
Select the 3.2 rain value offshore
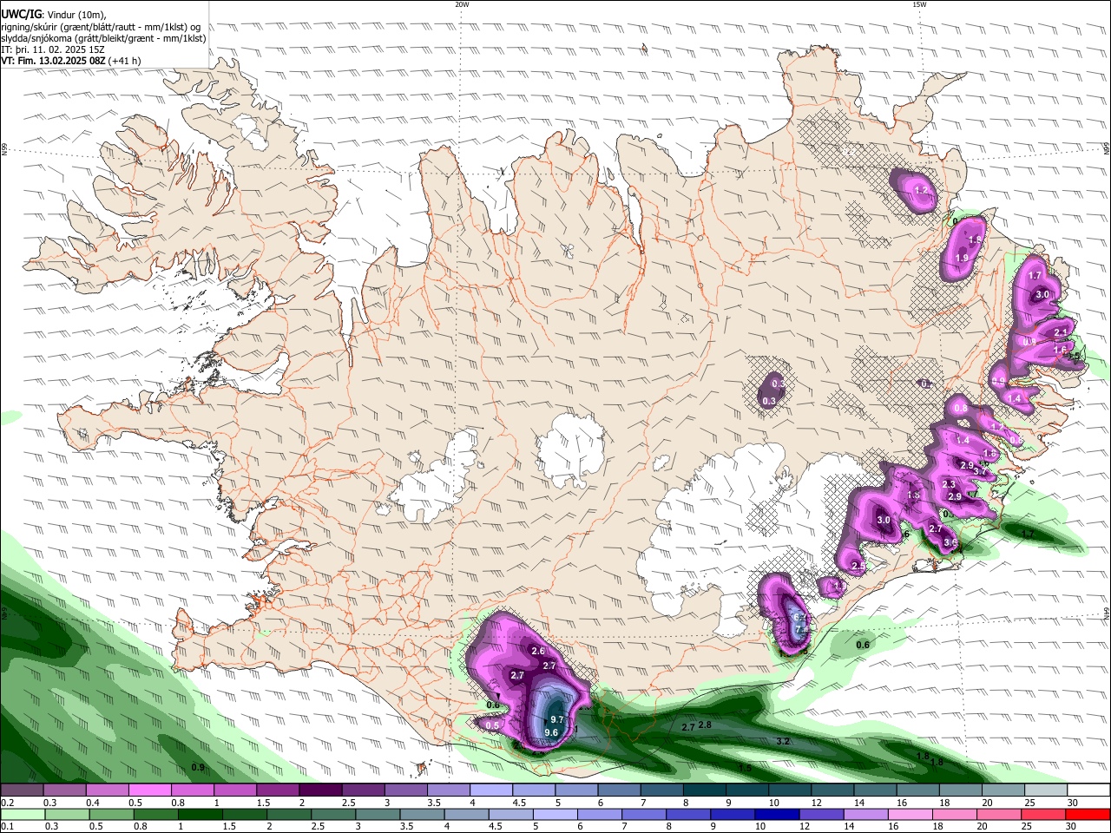click(782, 741)
